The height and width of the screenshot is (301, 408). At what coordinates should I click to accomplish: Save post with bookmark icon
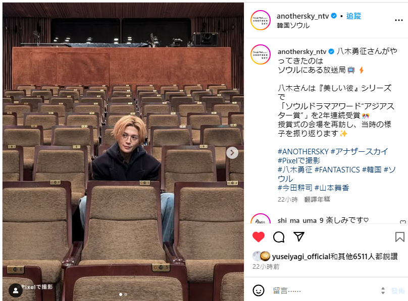click(400, 237)
